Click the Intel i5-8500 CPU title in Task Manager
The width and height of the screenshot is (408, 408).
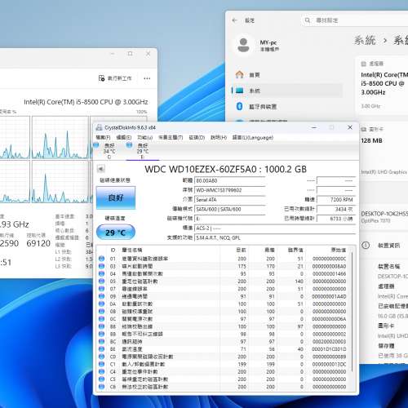[86, 102]
